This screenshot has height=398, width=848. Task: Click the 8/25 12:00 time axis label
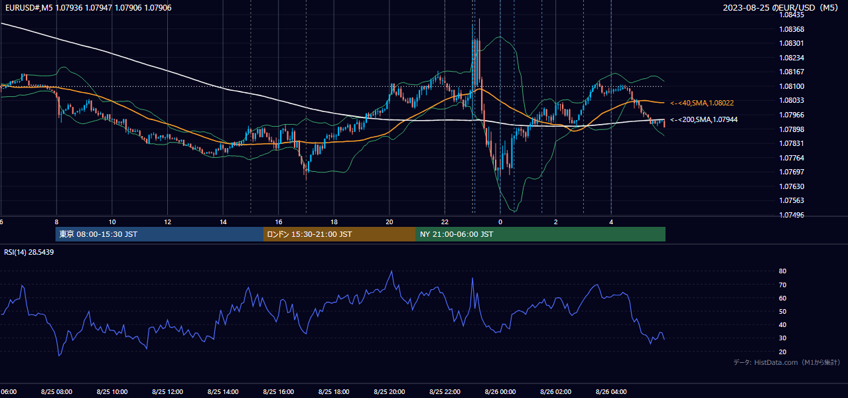167,391
